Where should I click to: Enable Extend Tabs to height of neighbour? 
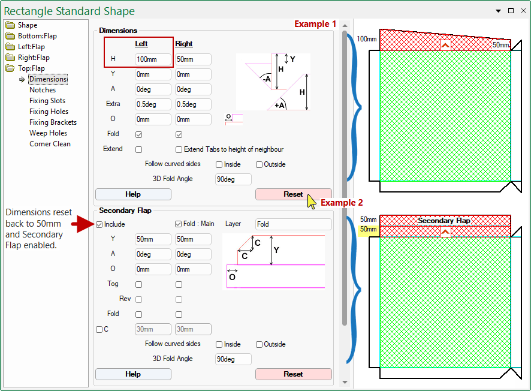[x=179, y=149]
